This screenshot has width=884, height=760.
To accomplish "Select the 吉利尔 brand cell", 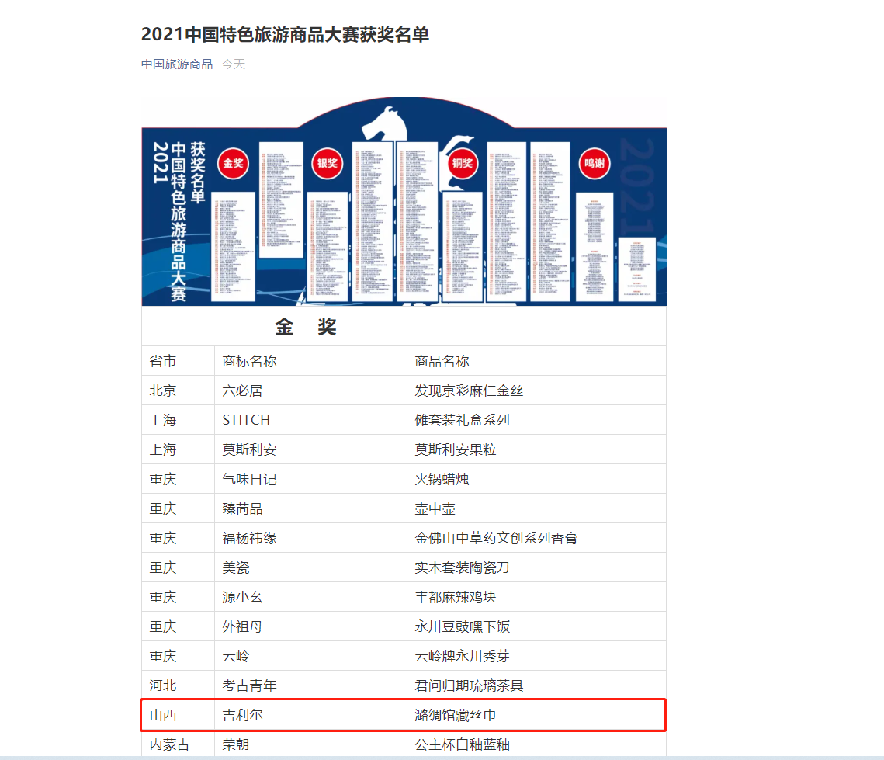I will coord(310,715).
